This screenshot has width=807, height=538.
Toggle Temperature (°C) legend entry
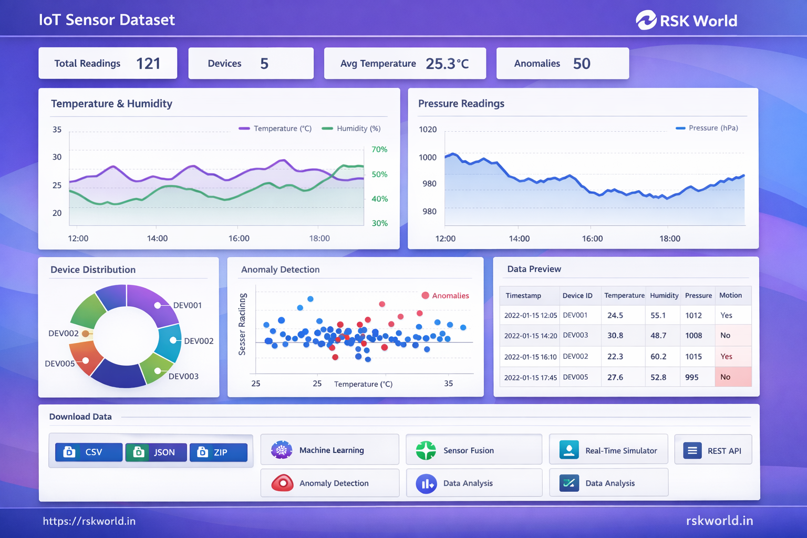[275, 128]
